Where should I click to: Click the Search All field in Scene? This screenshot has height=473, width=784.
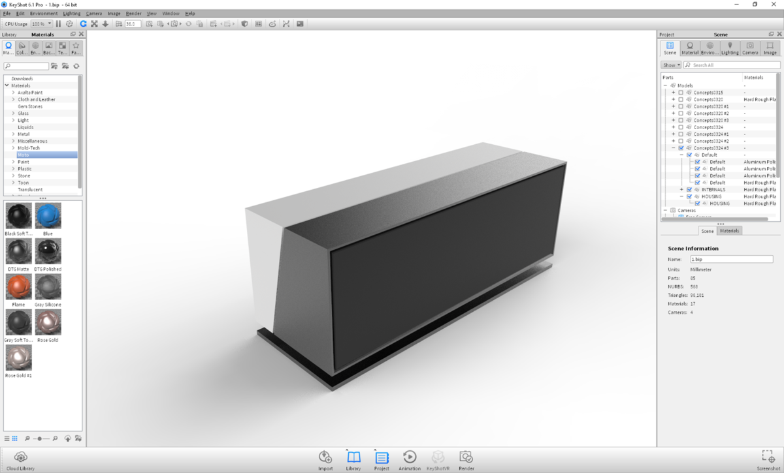coord(730,65)
